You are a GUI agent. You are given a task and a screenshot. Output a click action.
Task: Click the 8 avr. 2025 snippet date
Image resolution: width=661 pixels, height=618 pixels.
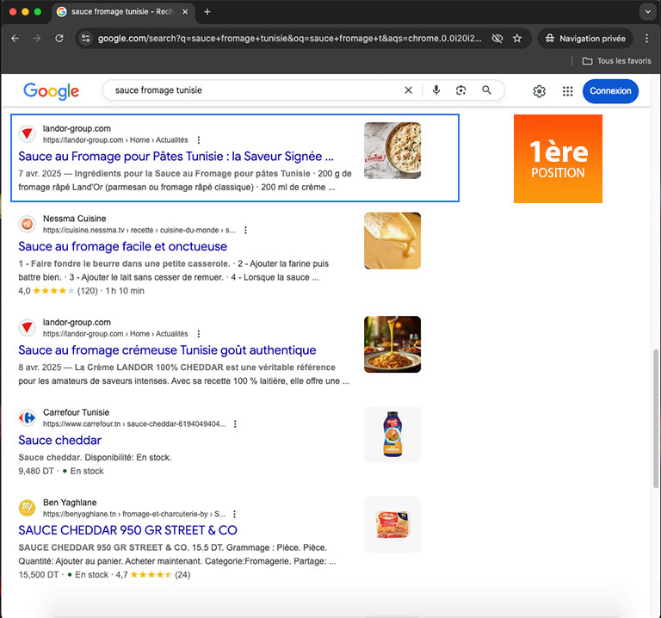coord(40,368)
